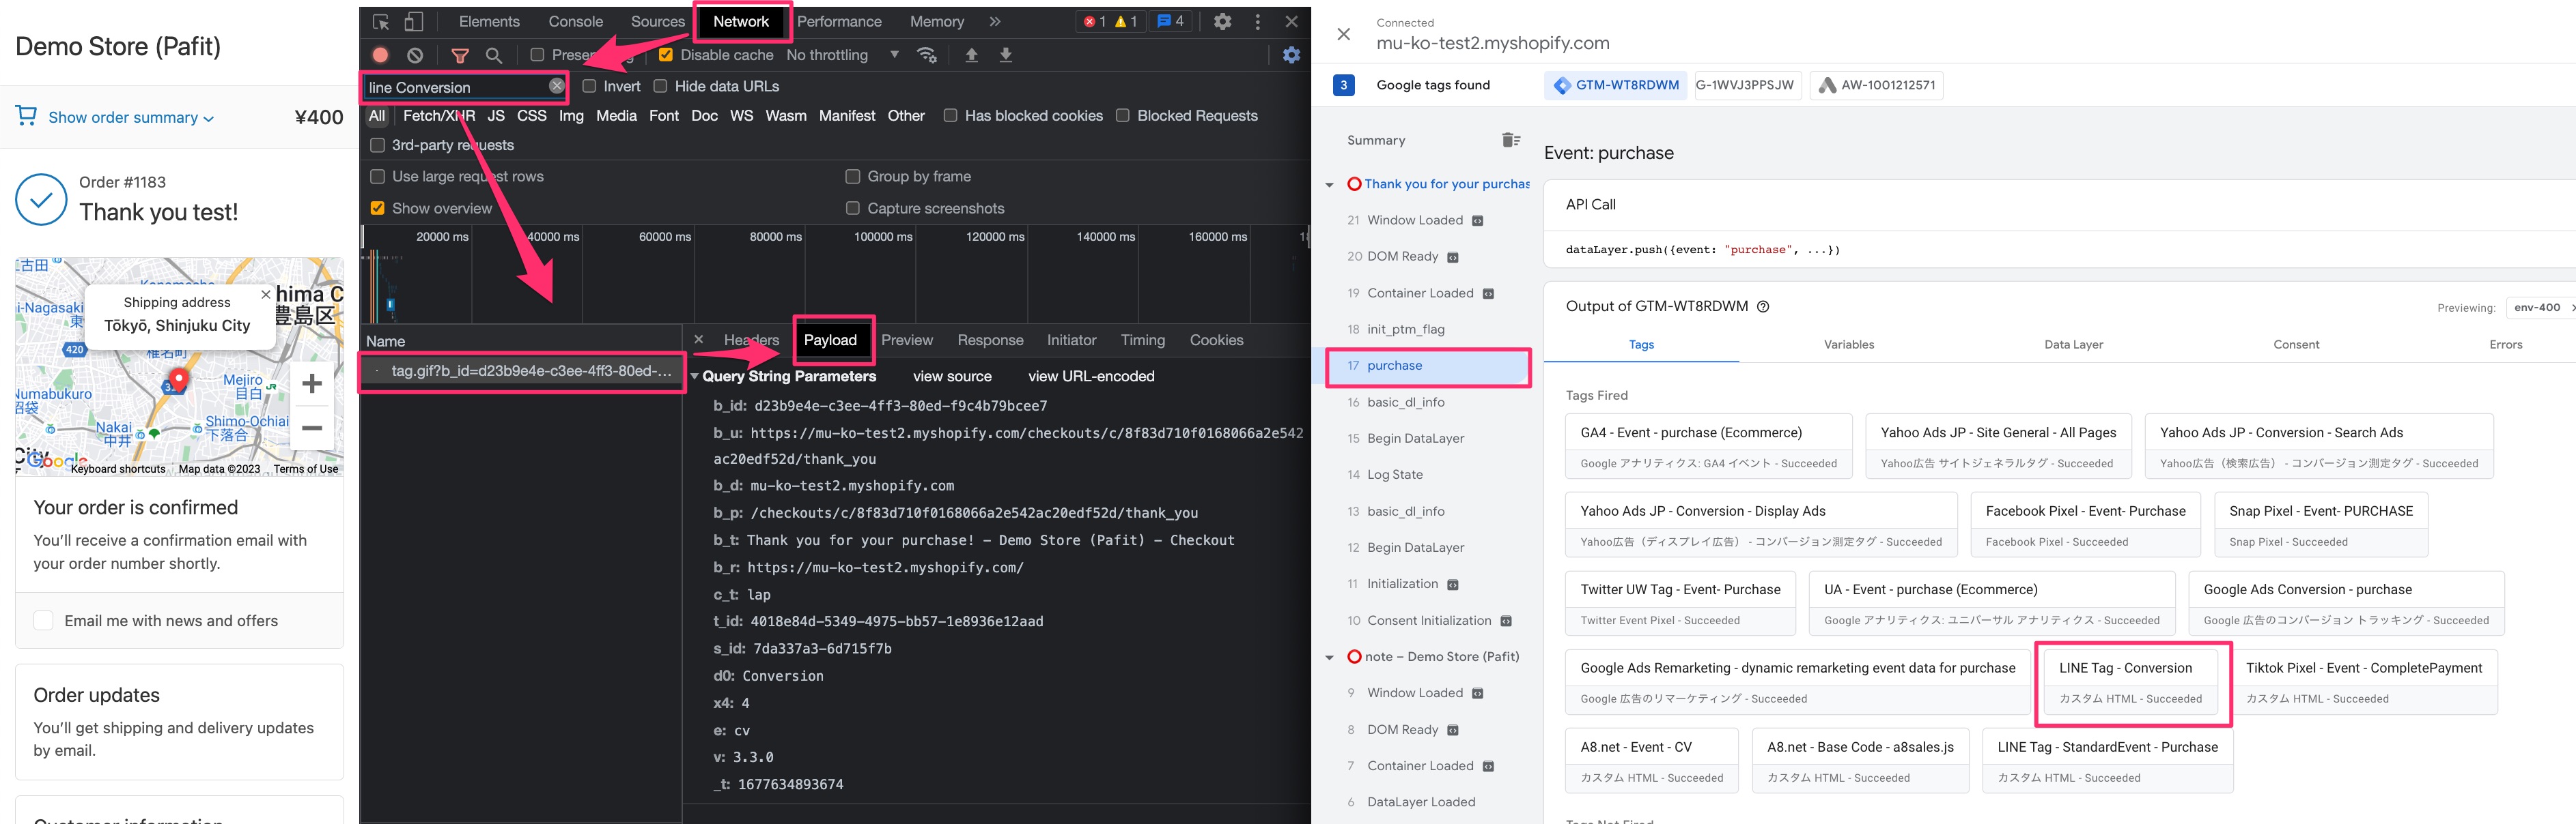This screenshot has width=2576, height=824.
Task: Check Blocked Requests
Action: [x=1122, y=116]
